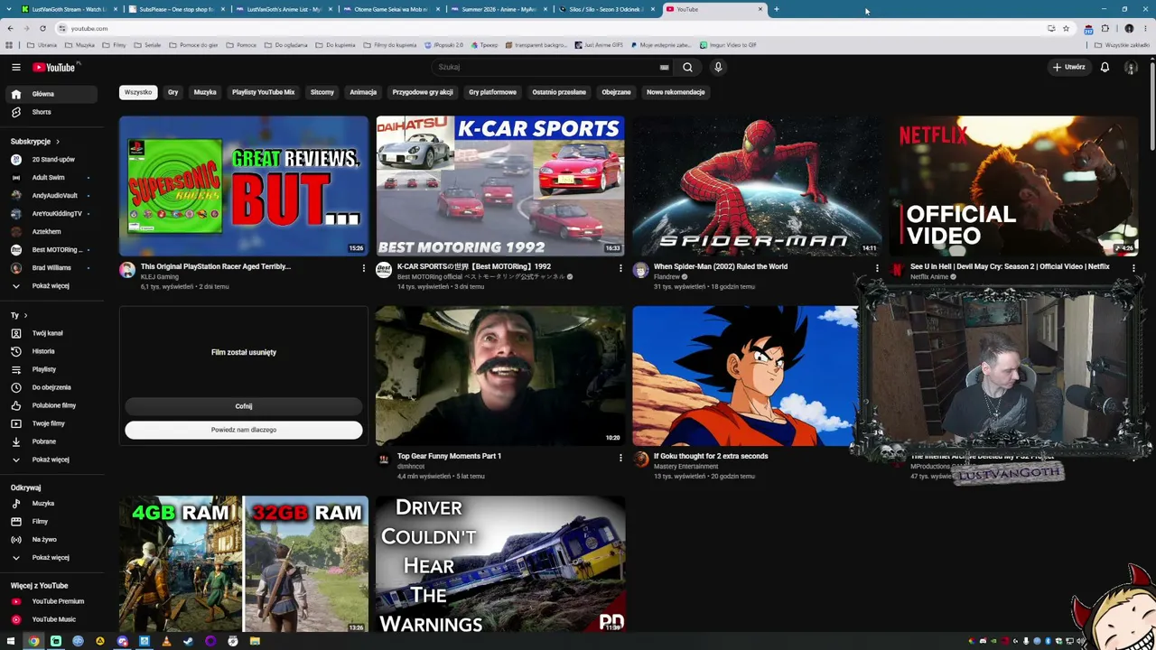Click Powiedz nam dlaczego button
Viewport: 1156px width, 650px height.
pyautogui.click(x=244, y=430)
